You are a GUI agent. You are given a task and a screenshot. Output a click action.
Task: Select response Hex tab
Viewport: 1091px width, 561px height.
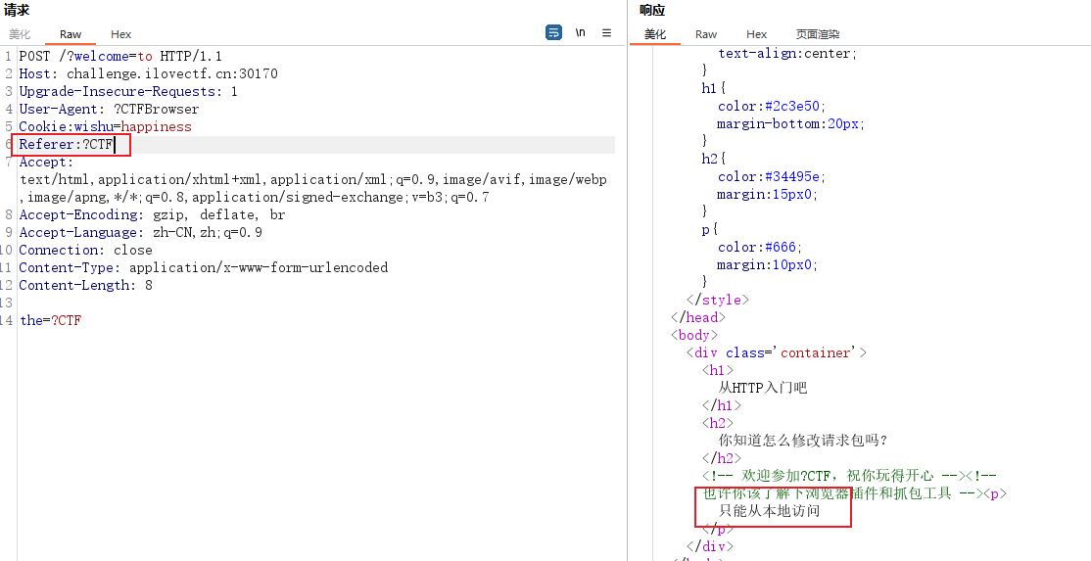pyautogui.click(x=756, y=34)
